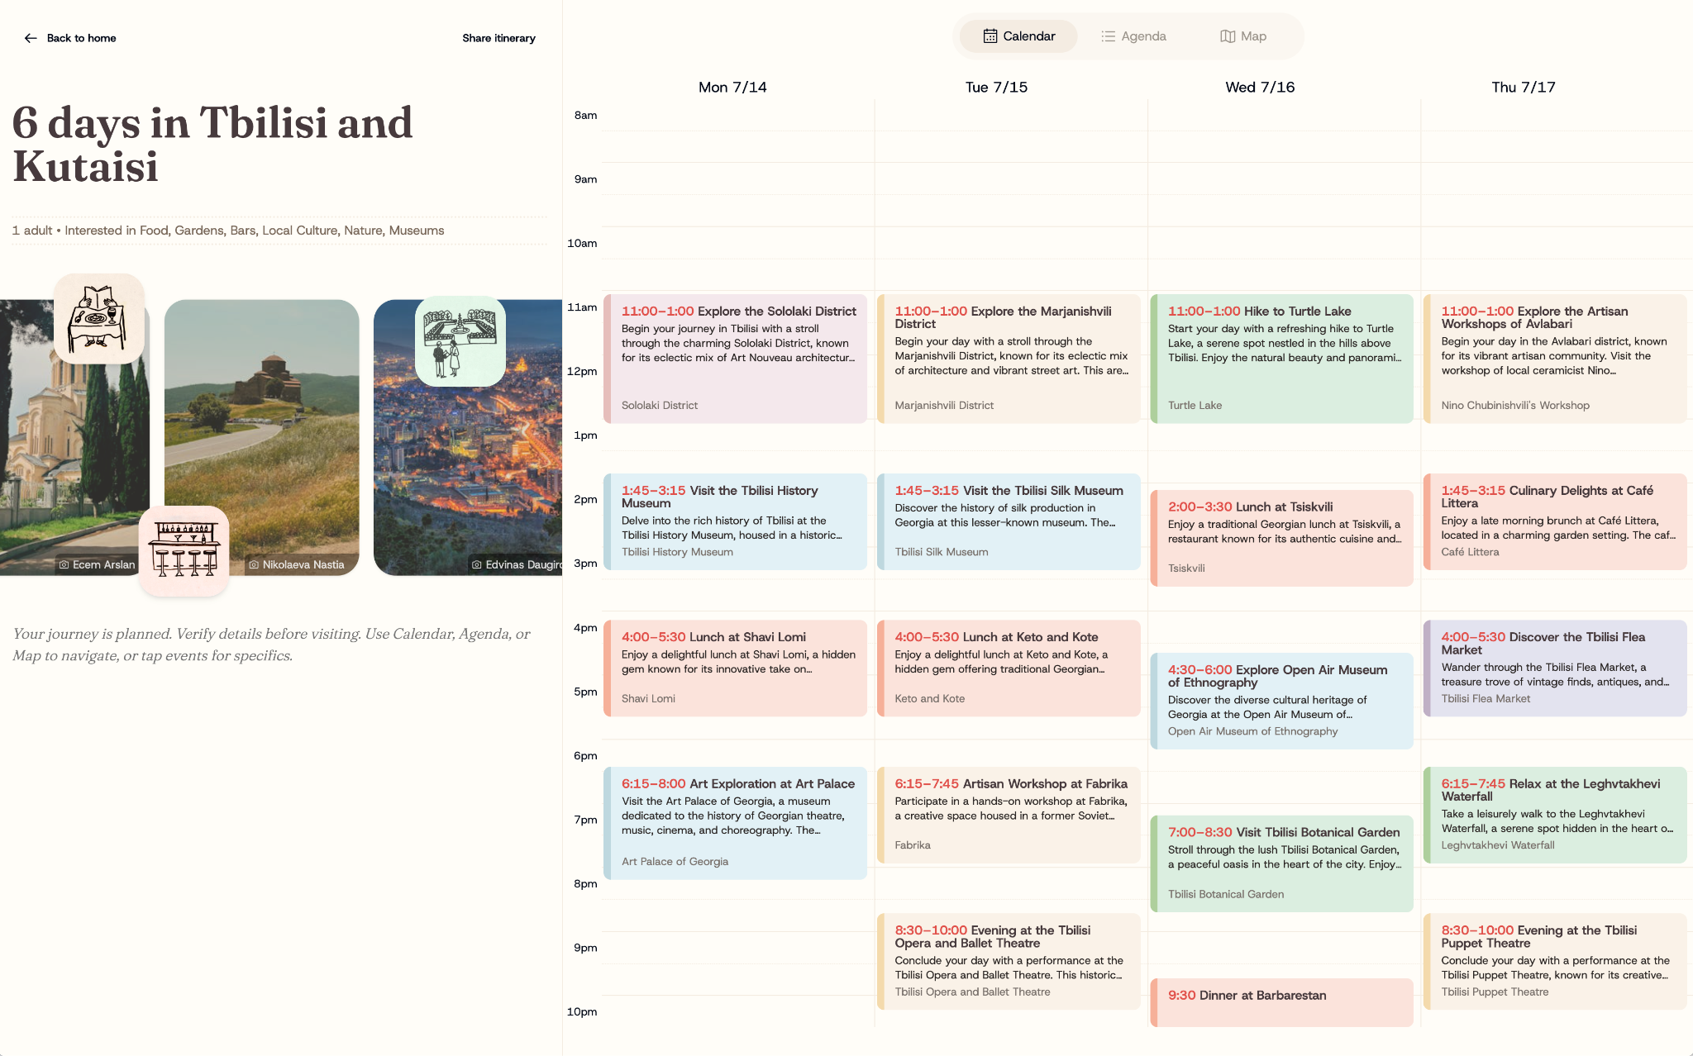Click the 4pm time label
This screenshot has height=1056, width=1693.
585,627
